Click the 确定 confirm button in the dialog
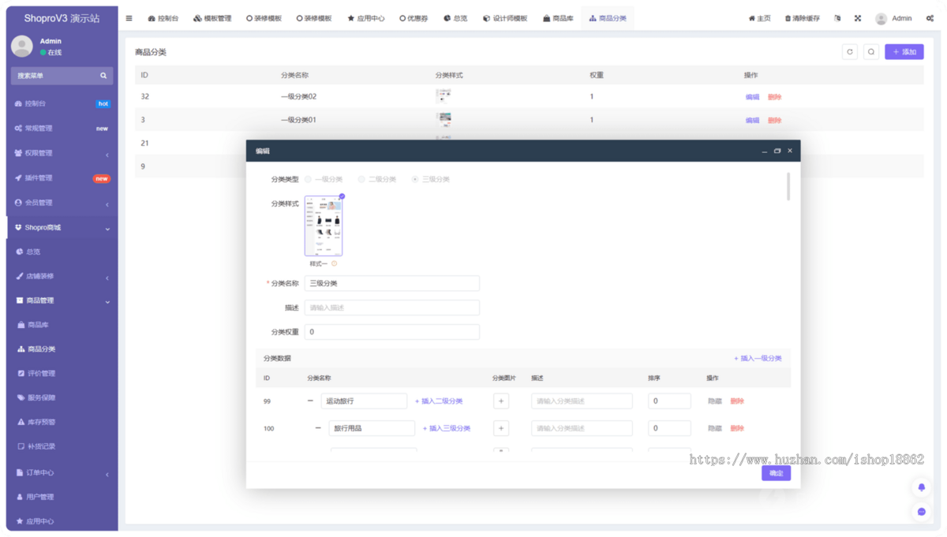The image size is (947, 537). coord(775,472)
